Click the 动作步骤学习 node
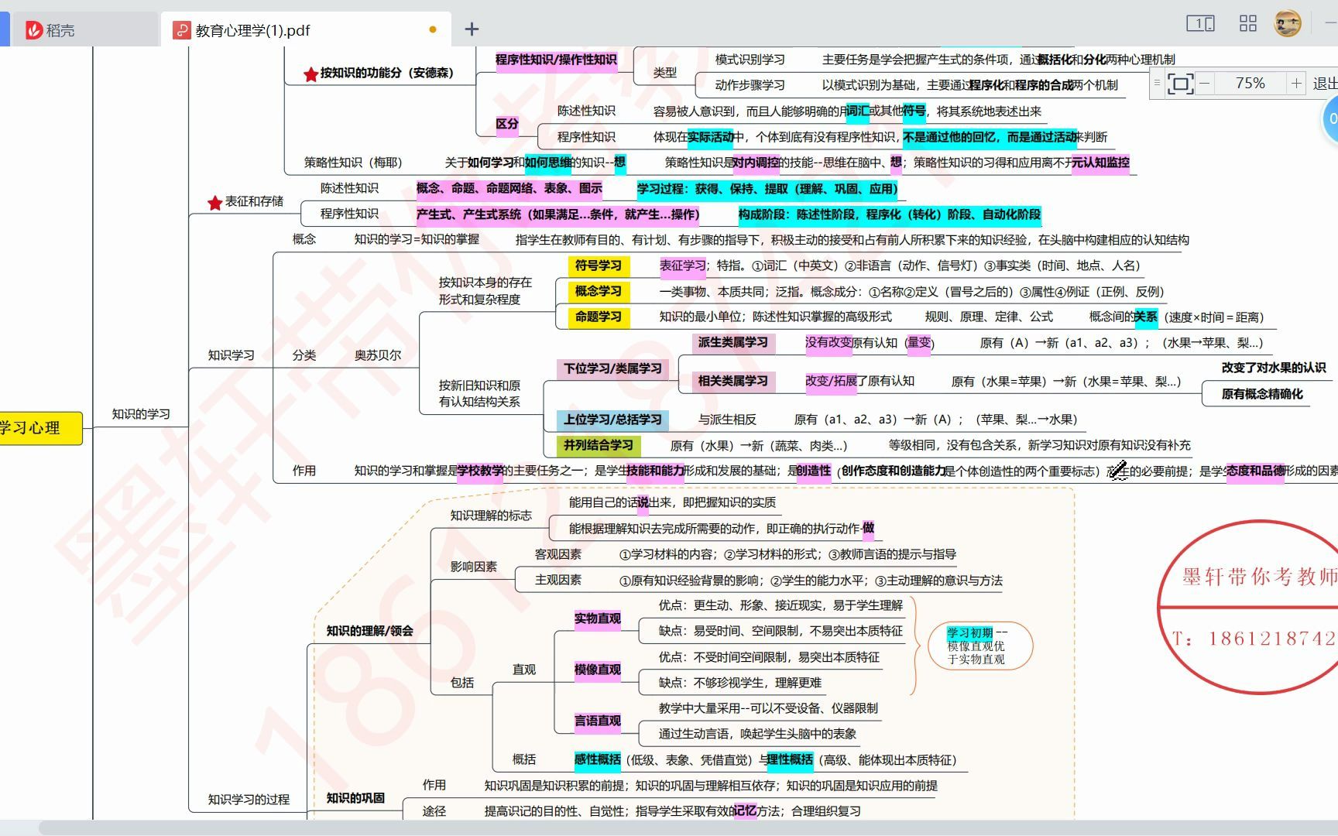 tap(750, 85)
